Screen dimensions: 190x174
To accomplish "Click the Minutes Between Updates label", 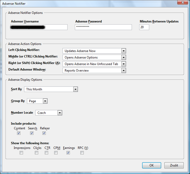I will point(159,21).
